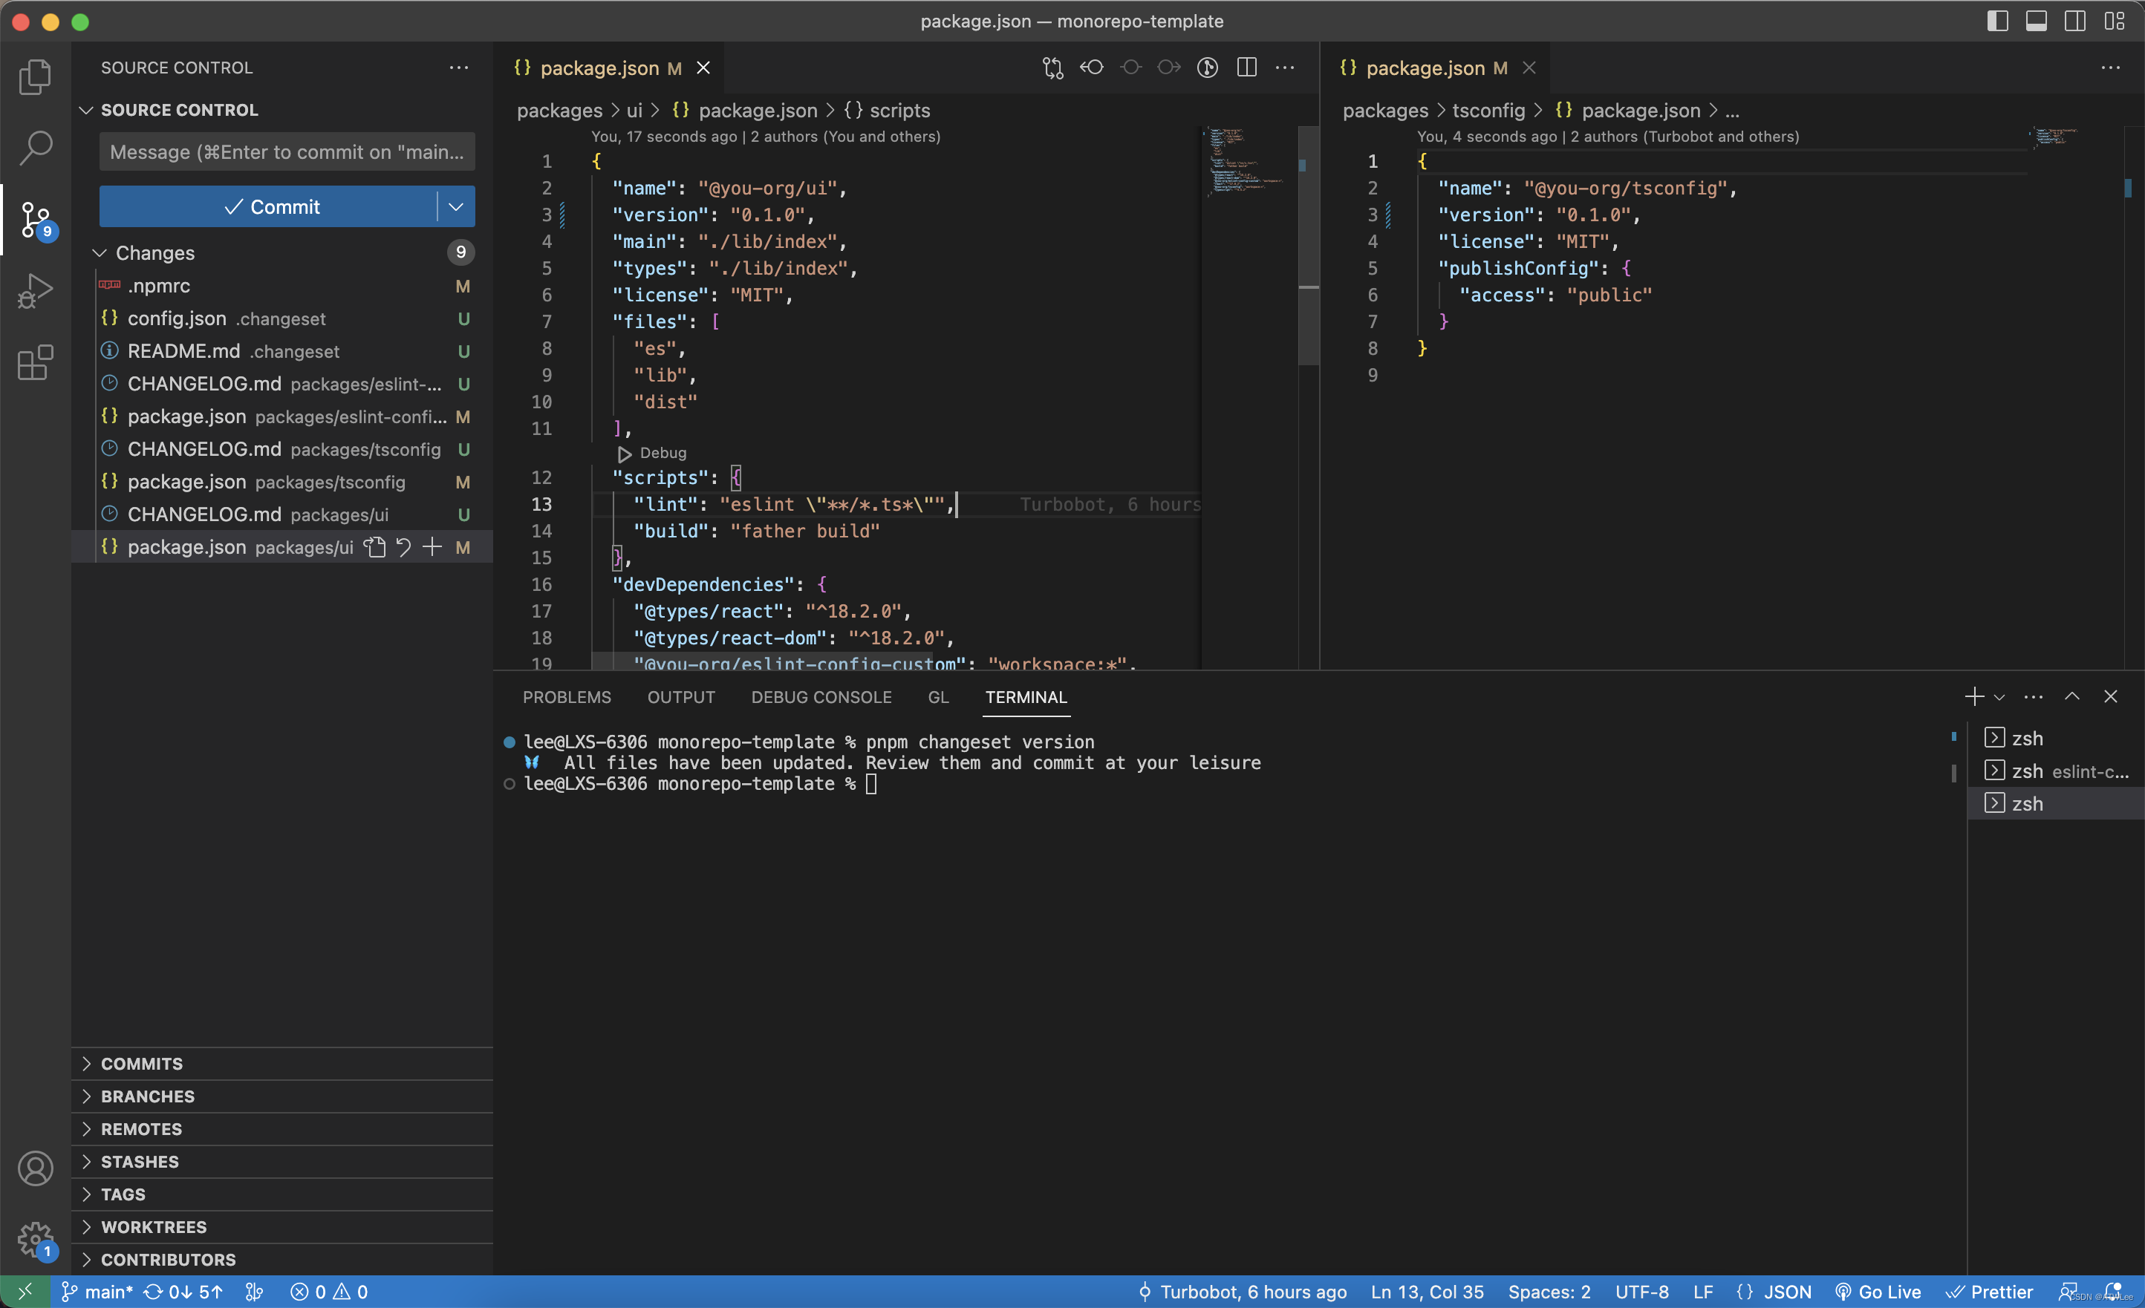Toggle primary sidebar layout button
The height and width of the screenshot is (1308, 2145).
coord(1998,21)
